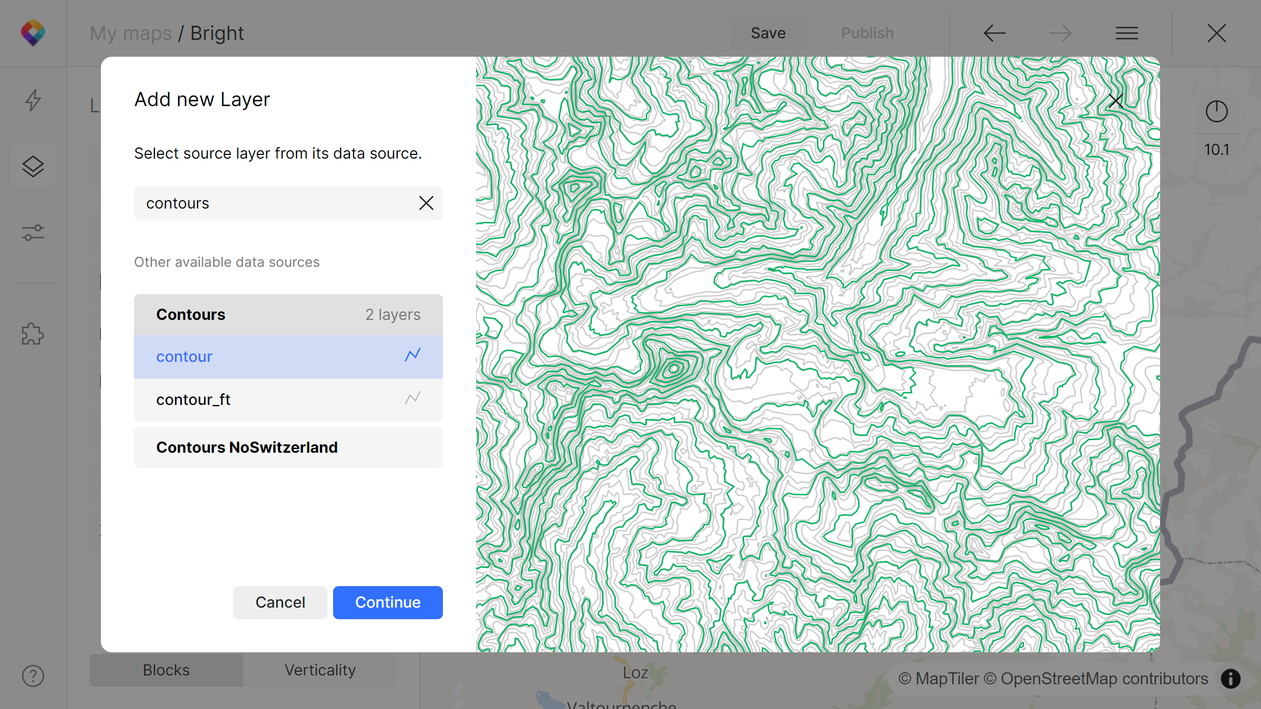This screenshot has height=709, width=1261.
Task: Click the Verticality tab at bottom
Action: point(321,669)
